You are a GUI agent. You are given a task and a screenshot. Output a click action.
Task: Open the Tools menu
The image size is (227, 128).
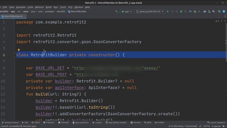[63, 7]
